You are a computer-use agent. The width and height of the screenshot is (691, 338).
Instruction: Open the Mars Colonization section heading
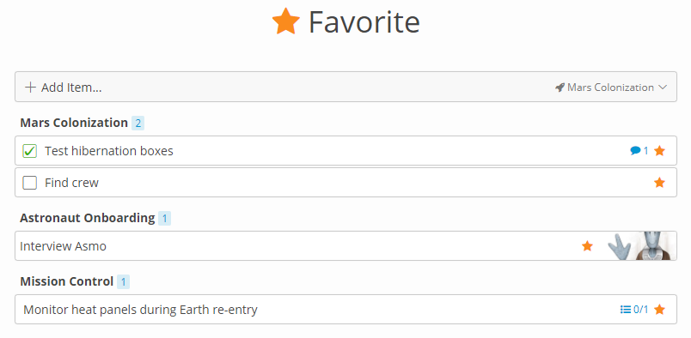pyautogui.click(x=74, y=123)
